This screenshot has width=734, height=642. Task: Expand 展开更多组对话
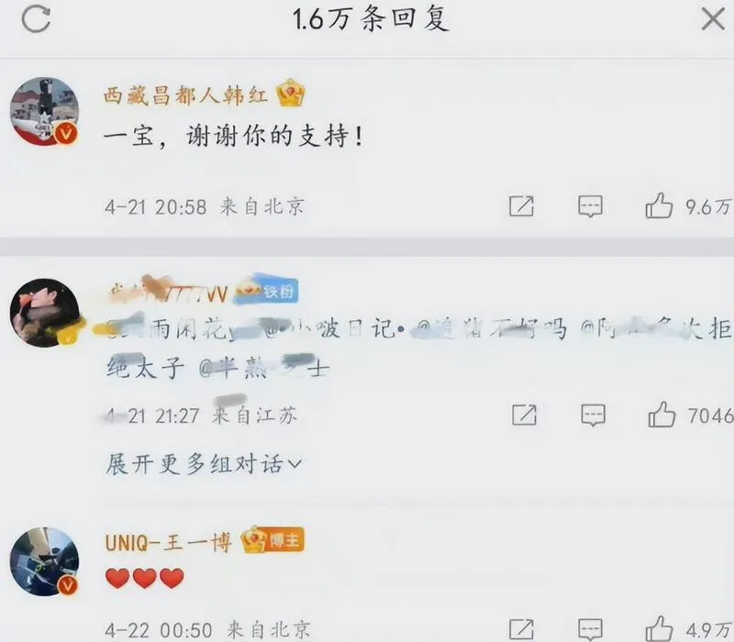pyautogui.click(x=203, y=464)
